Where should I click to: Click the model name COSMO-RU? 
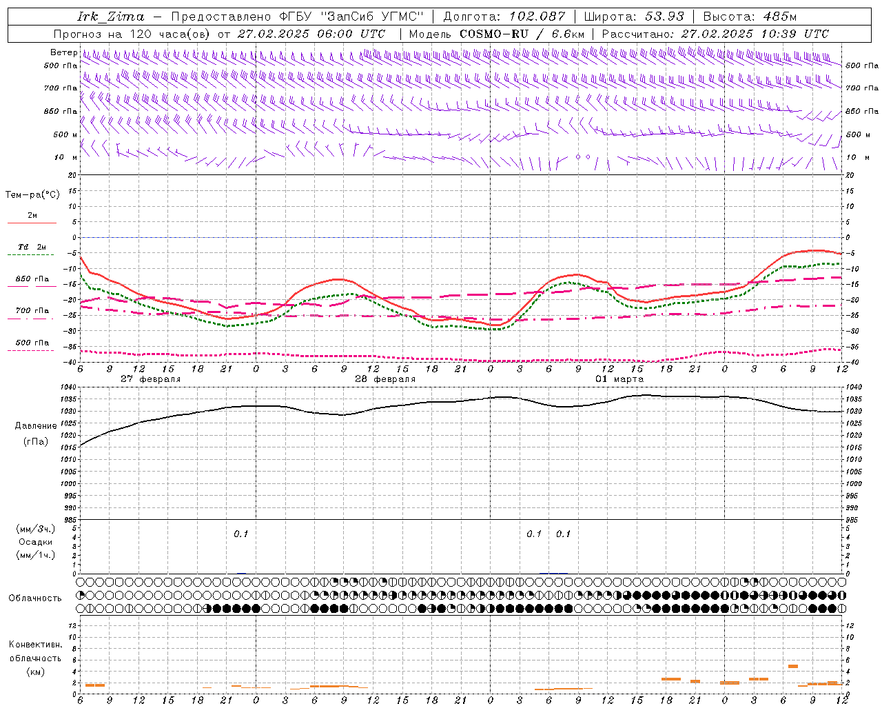(x=493, y=34)
